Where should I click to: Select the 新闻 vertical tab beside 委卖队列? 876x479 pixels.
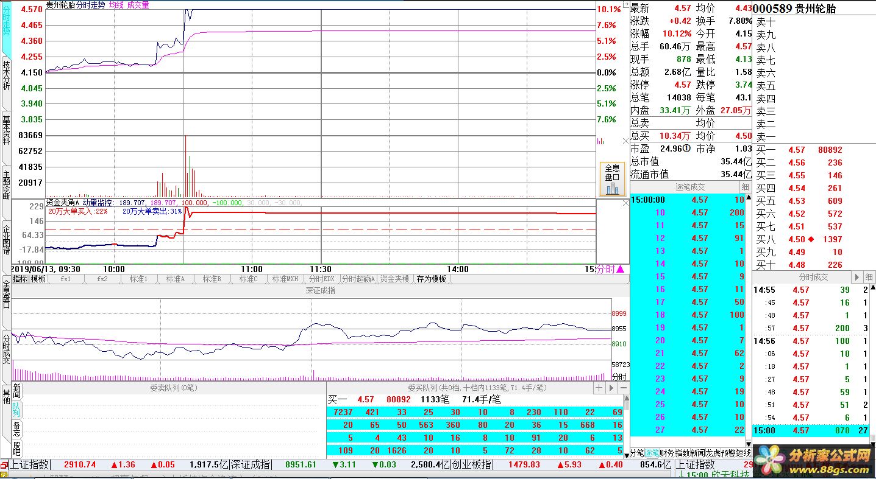(17, 392)
